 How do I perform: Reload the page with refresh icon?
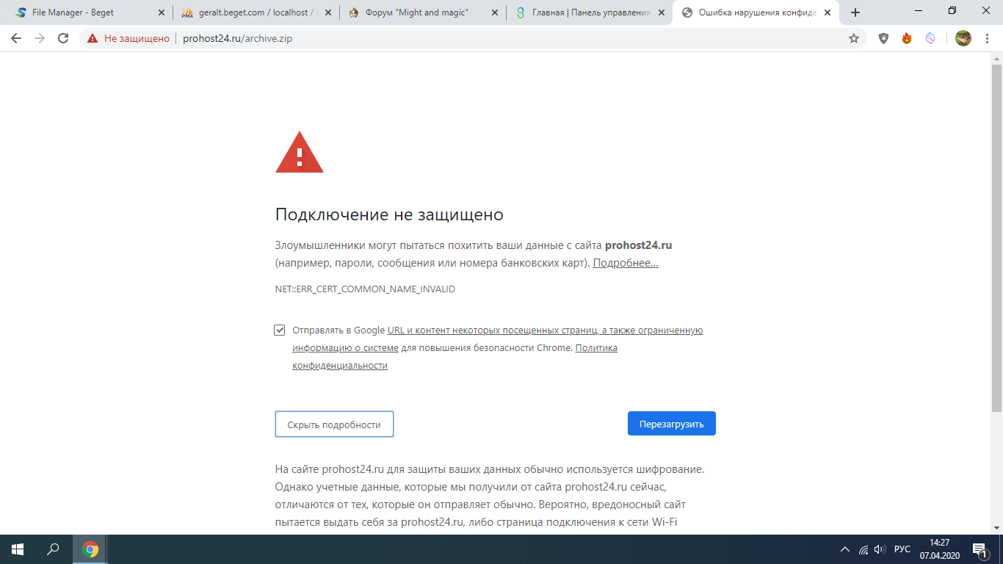[x=63, y=38]
